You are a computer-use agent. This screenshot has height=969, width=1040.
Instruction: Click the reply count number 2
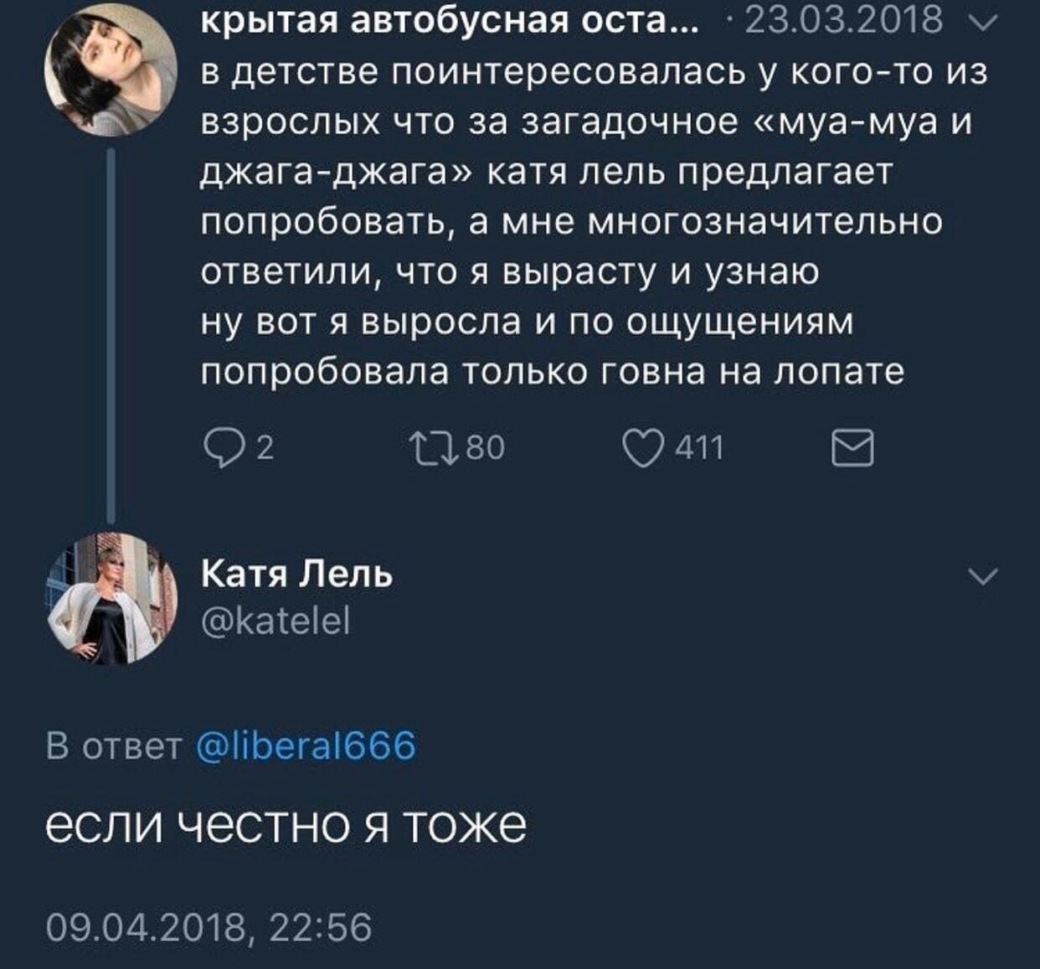264,451
